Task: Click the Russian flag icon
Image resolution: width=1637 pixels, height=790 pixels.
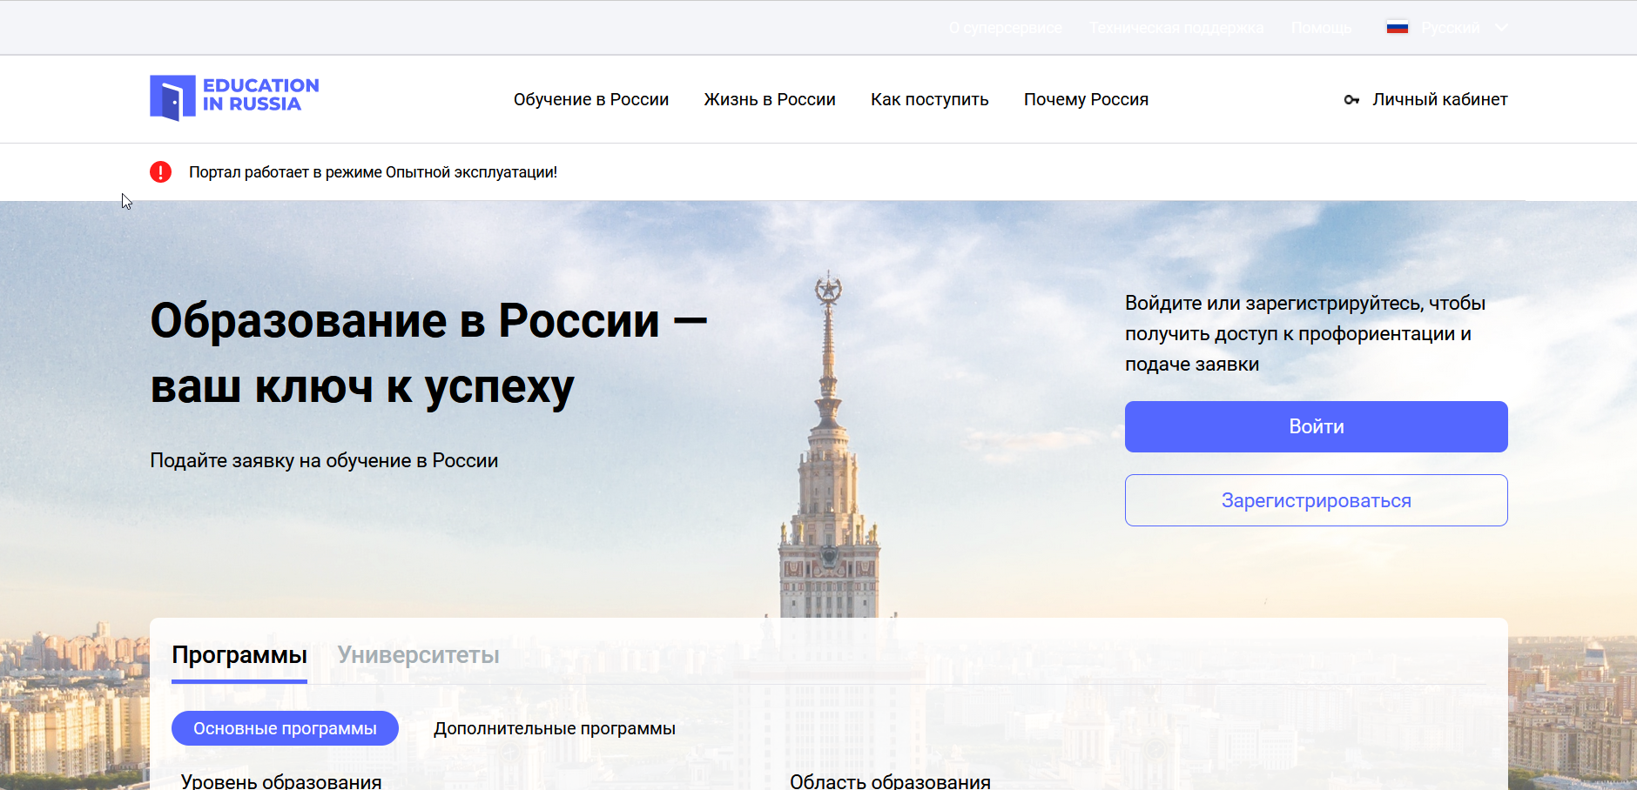Action: 1398,28
